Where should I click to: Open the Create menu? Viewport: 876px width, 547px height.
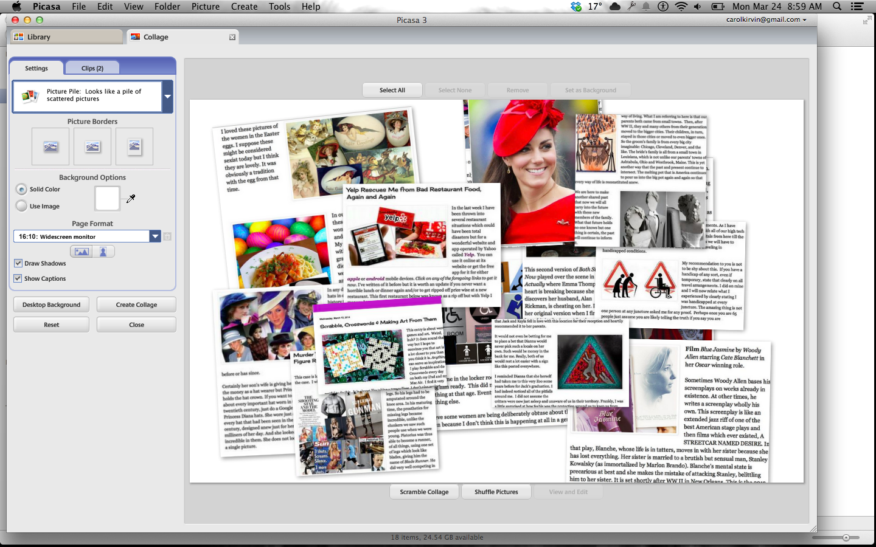[245, 6]
